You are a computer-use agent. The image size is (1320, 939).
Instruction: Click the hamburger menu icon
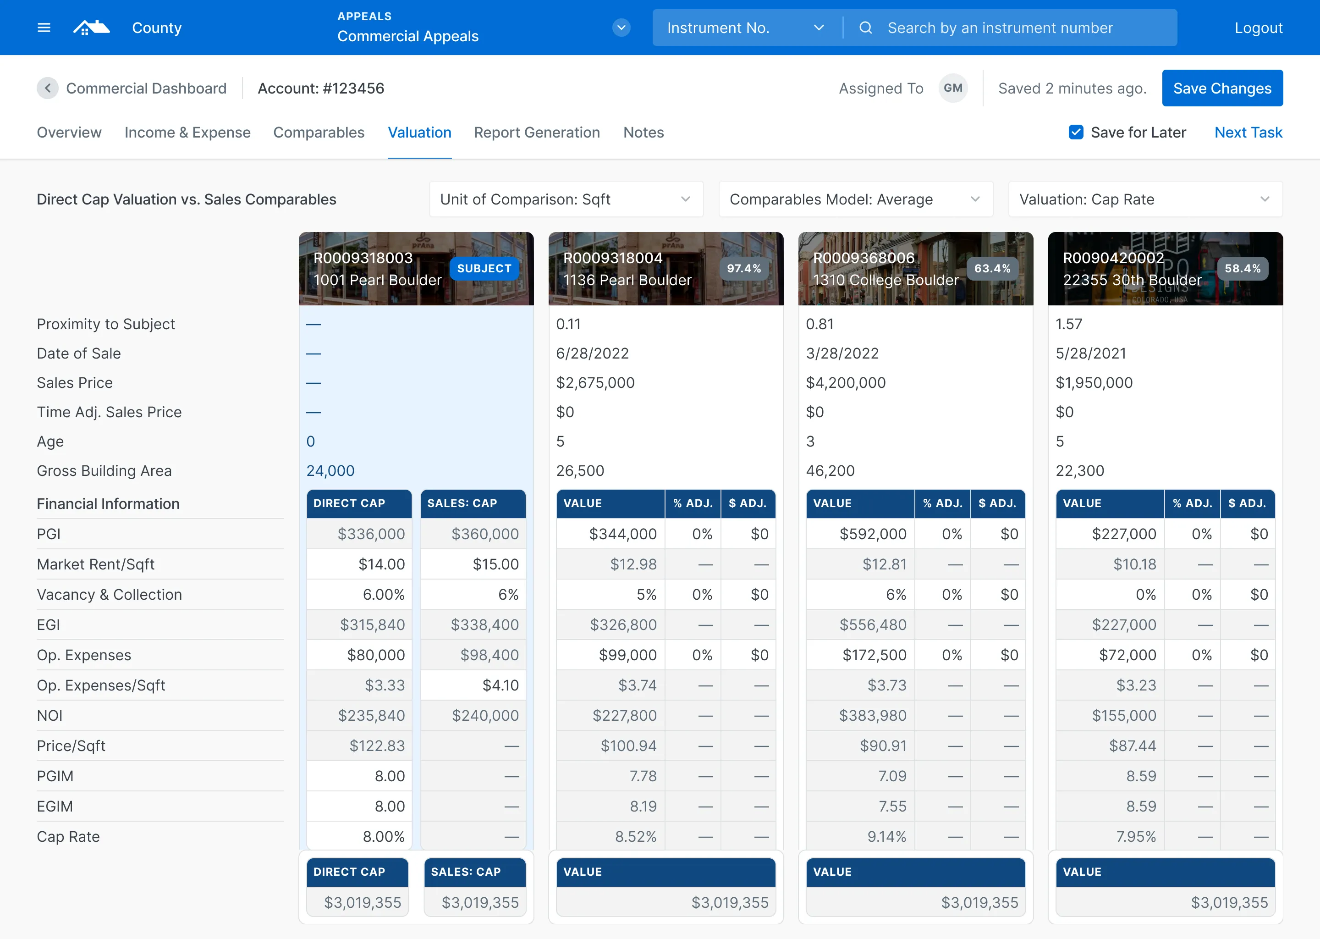pyautogui.click(x=43, y=28)
